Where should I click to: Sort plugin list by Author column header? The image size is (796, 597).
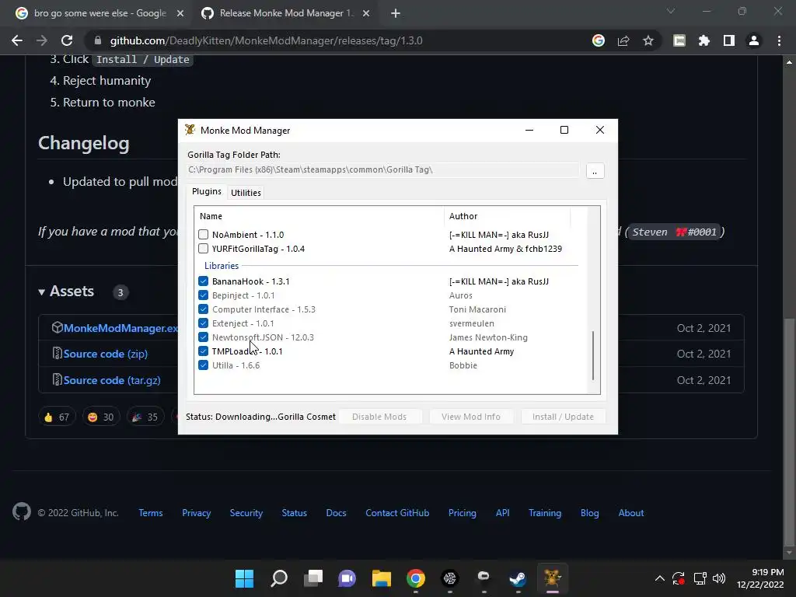coord(507,216)
